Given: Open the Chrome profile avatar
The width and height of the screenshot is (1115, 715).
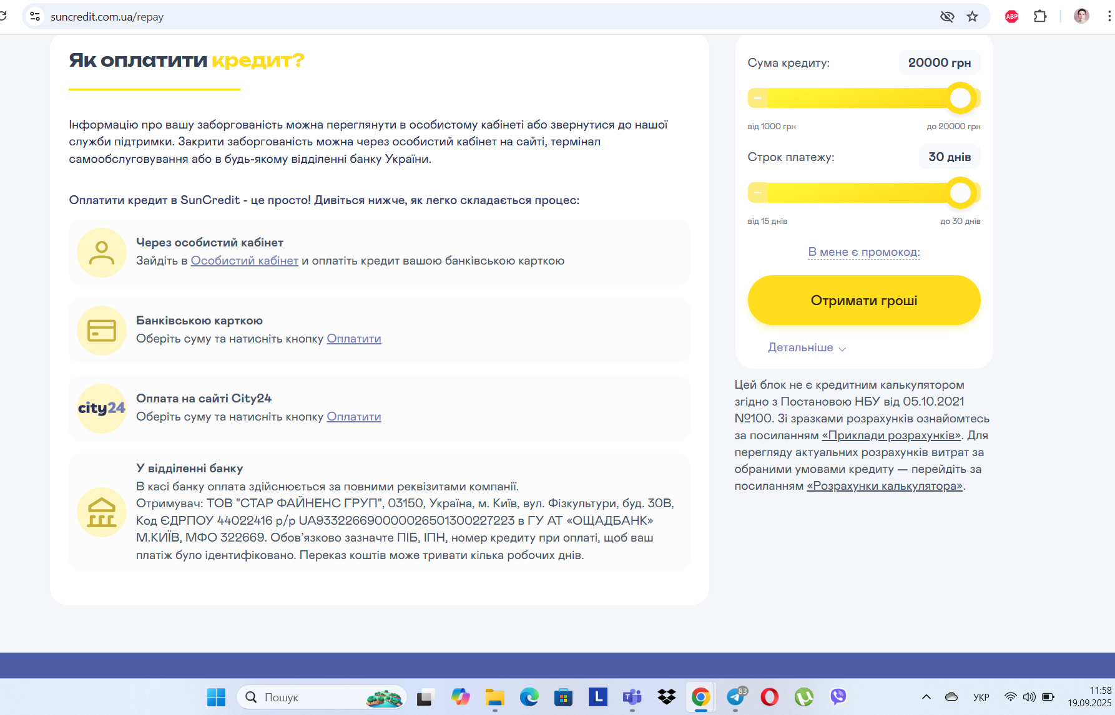Looking at the screenshot, I should [x=1081, y=16].
